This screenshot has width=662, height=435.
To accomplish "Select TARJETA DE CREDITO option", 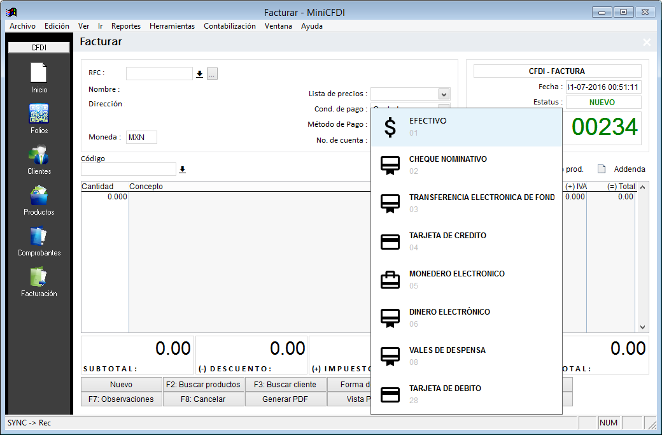I will tap(467, 241).
